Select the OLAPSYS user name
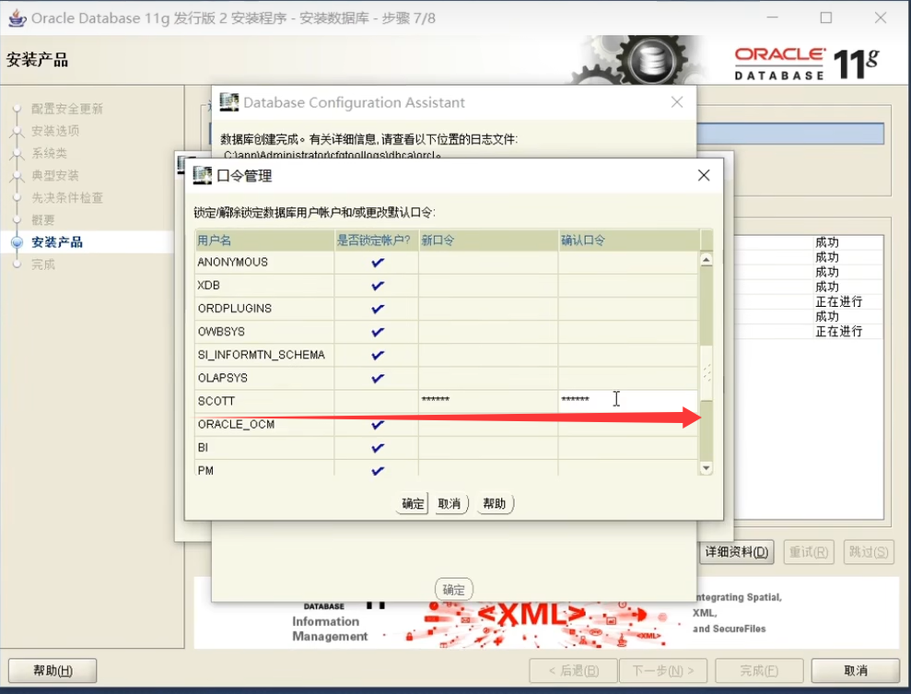 223,379
